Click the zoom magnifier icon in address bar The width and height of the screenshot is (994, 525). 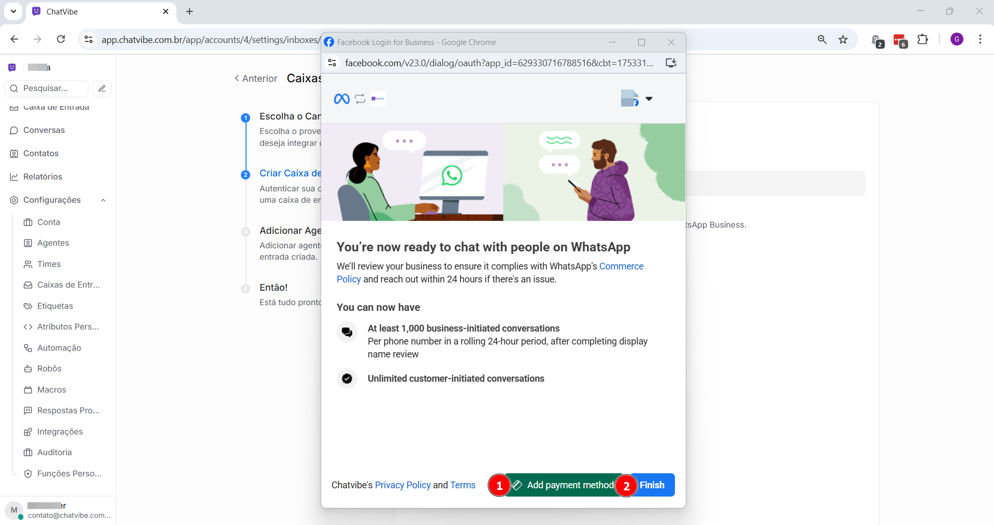[x=822, y=39]
